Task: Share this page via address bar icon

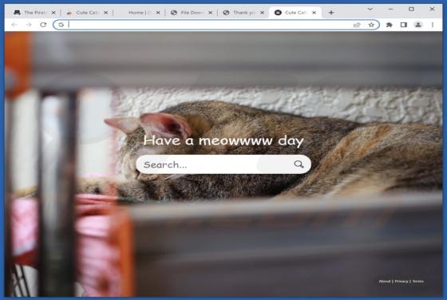Action: tap(357, 25)
